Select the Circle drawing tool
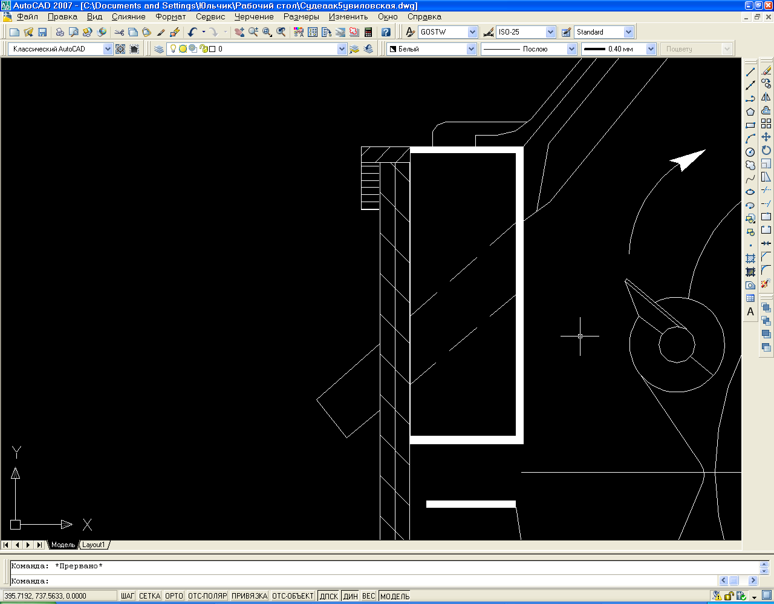This screenshot has width=774, height=604. point(750,152)
